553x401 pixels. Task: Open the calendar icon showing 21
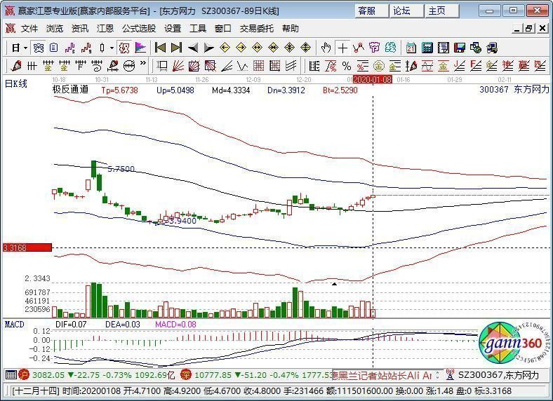(x=411, y=48)
